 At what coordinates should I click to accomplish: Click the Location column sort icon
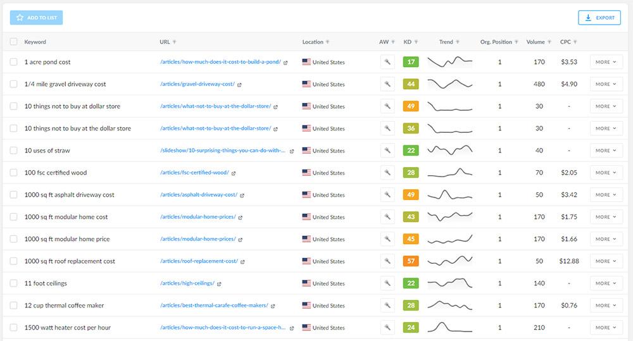[x=327, y=42]
